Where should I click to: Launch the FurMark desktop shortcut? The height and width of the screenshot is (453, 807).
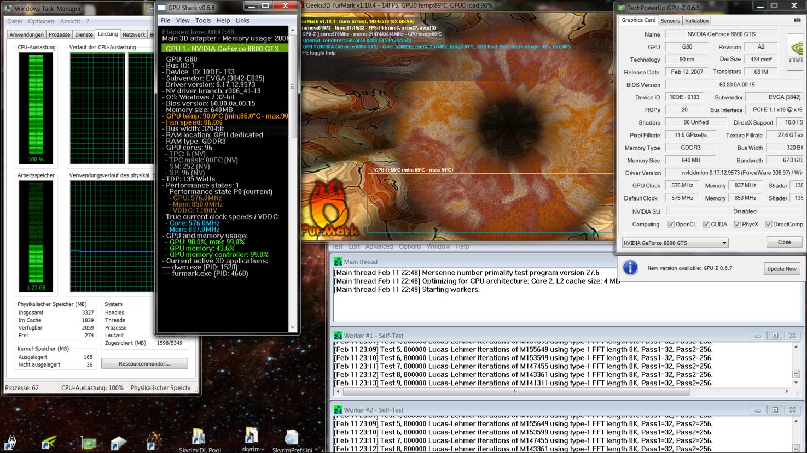click(154, 441)
